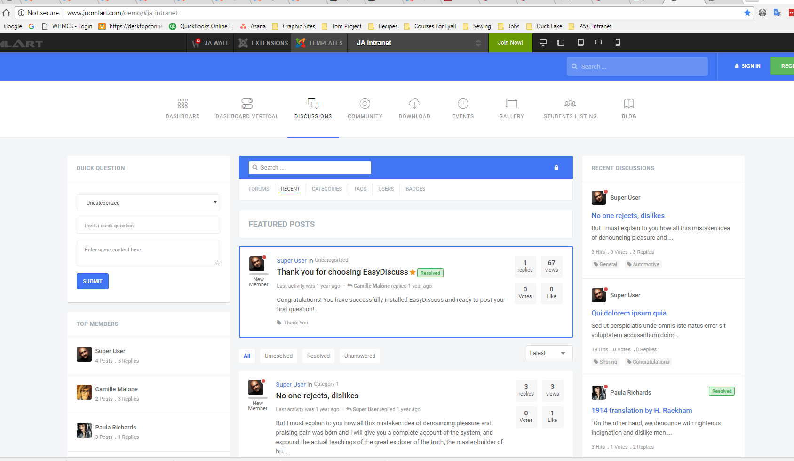Click Super User avatar in Top Members
Image resolution: width=794 pixels, height=461 pixels.
pos(84,354)
